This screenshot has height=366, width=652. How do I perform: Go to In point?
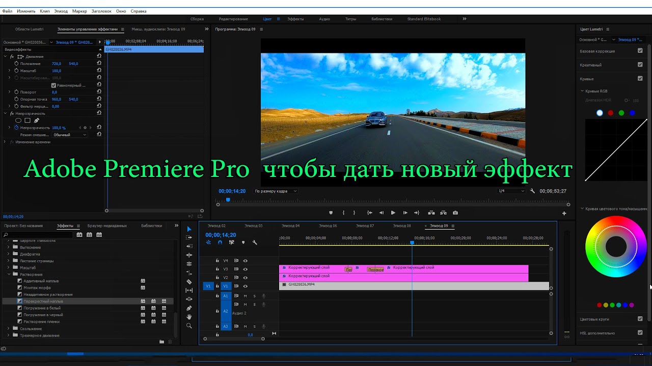coord(369,213)
